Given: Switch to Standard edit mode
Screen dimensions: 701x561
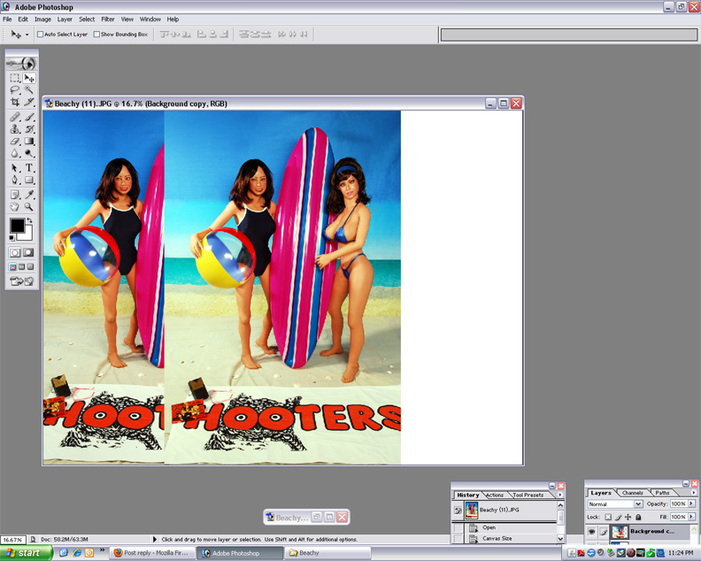Looking at the screenshot, I should point(15,252).
